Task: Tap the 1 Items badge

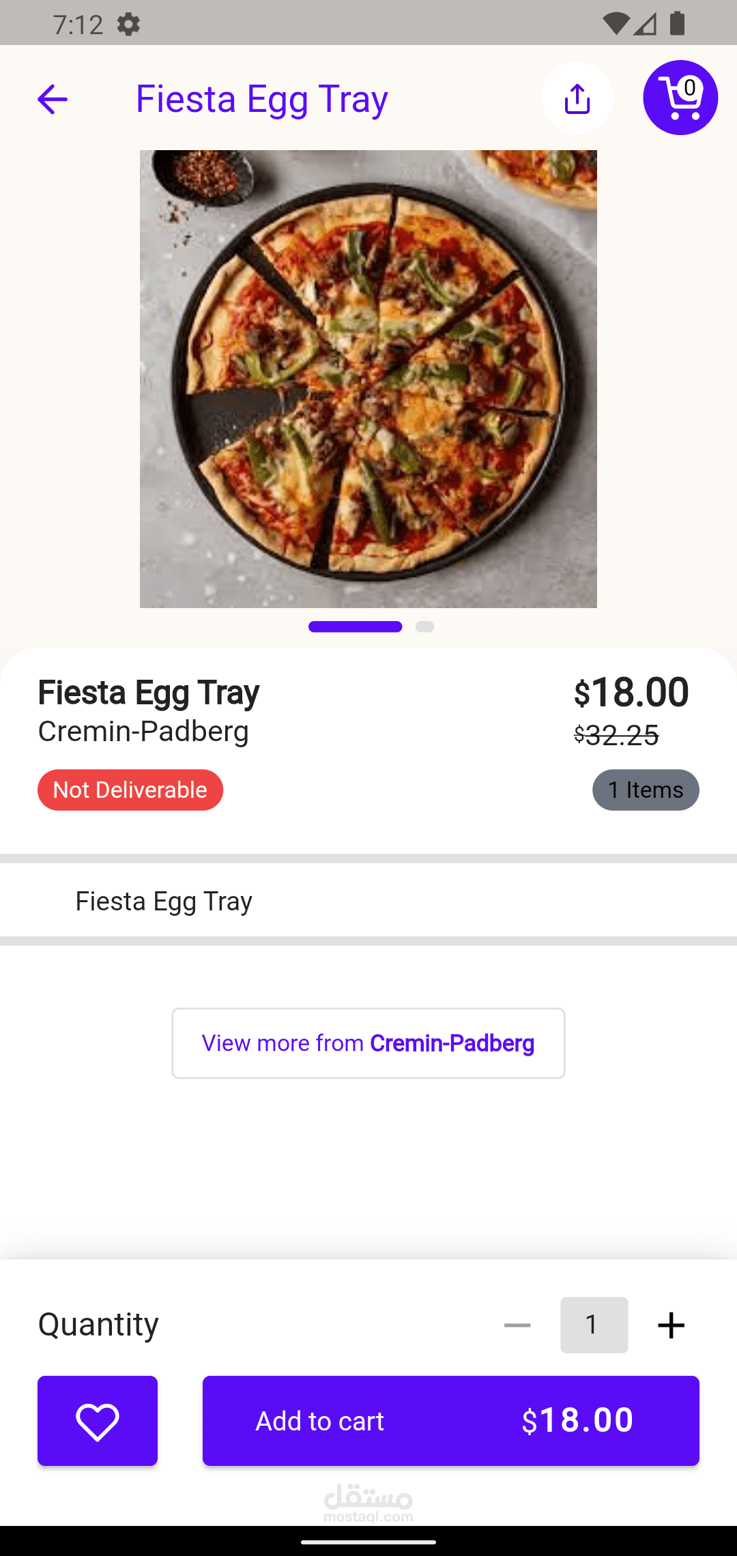Action: (646, 790)
